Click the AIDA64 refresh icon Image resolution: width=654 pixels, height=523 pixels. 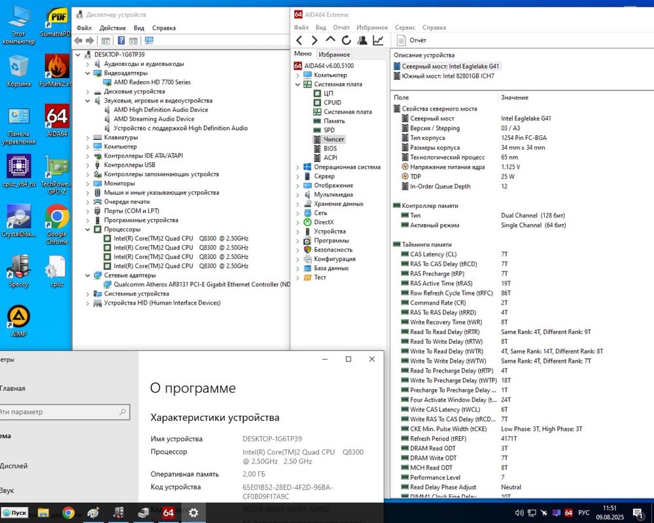pyautogui.click(x=346, y=40)
